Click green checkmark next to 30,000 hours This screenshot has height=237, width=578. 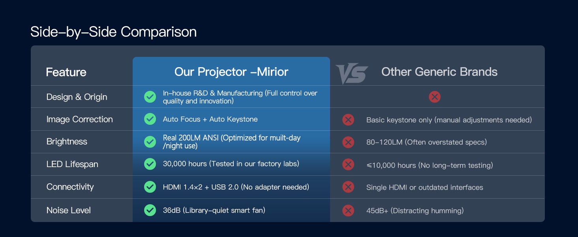coord(150,164)
